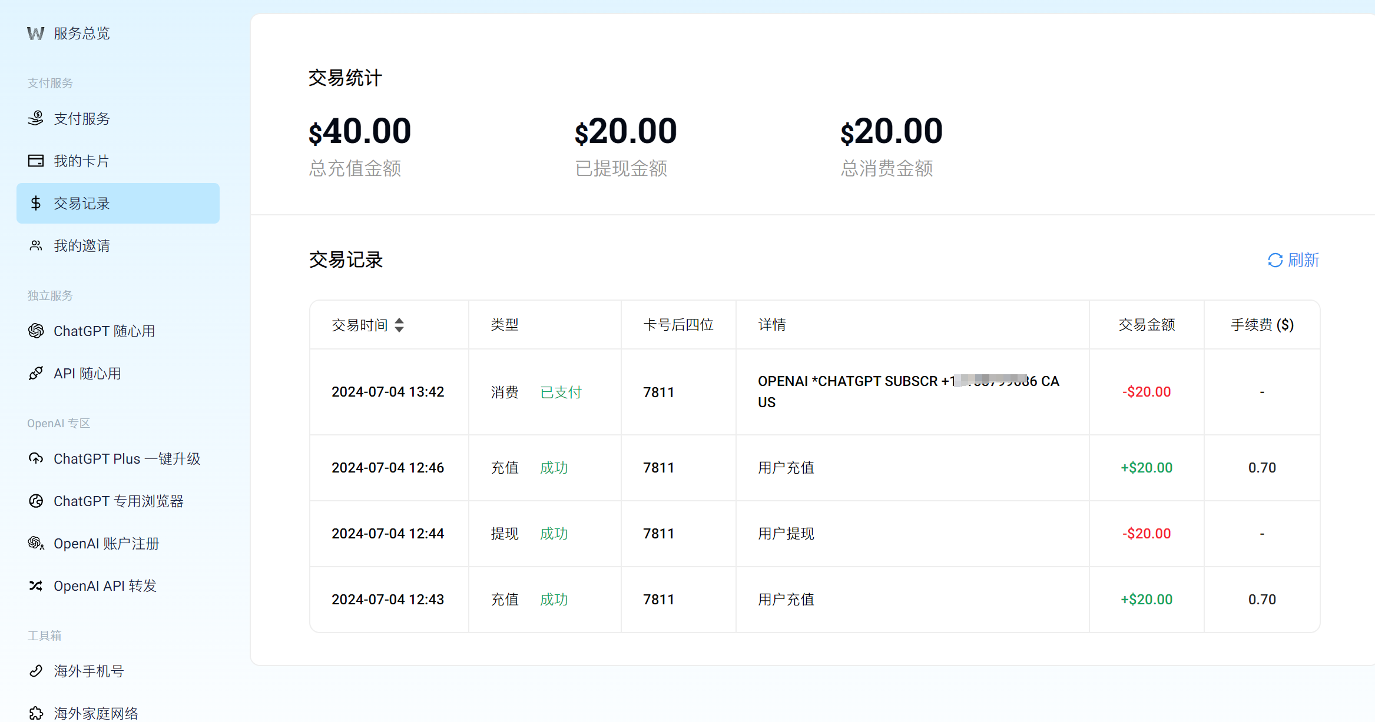Click the 总消费金额 label

pyautogui.click(x=887, y=169)
